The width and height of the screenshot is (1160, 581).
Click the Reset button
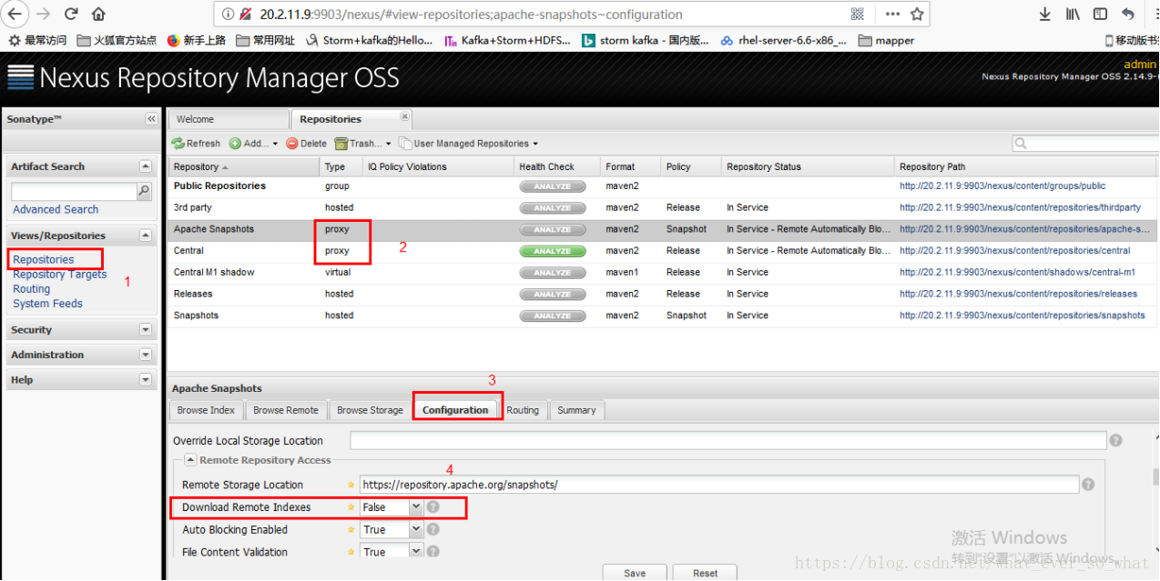[705, 573]
